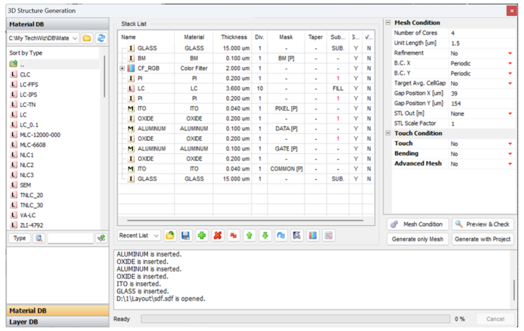Click the magnifier inspect icon in stack toolbar
Image resolution: width=524 pixels, height=331 pixels.
(297, 236)
